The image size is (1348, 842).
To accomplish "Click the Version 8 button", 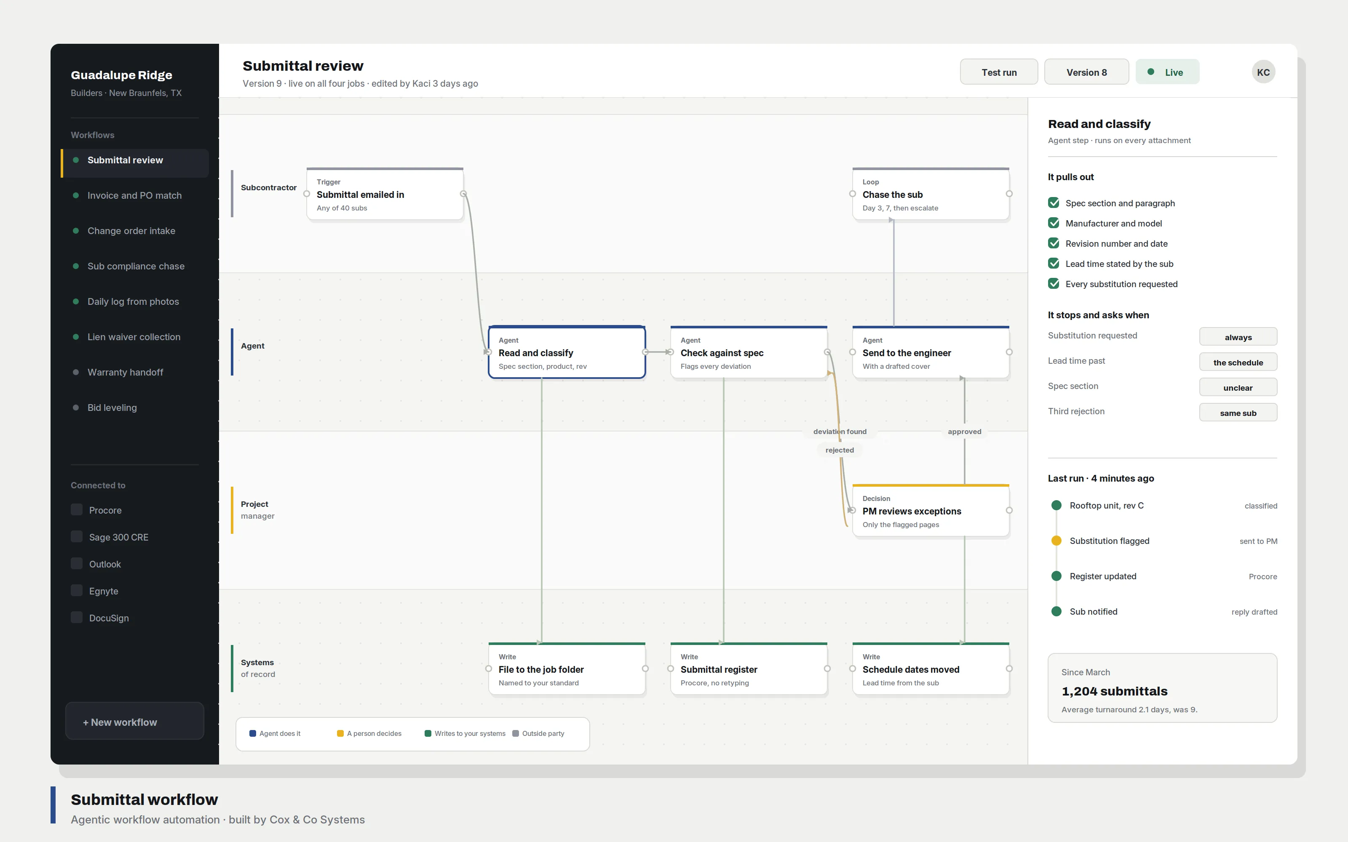I will [x=1086, y=72].
